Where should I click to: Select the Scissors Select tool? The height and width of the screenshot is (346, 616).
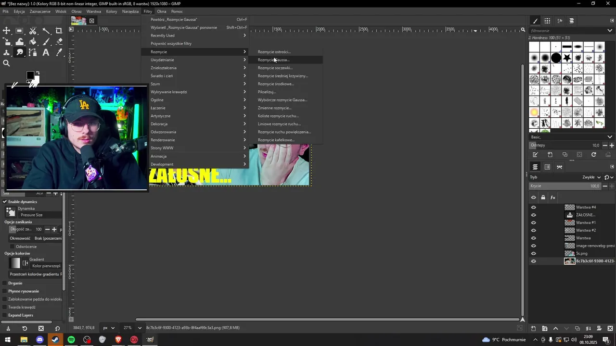[x=33, y=31]
